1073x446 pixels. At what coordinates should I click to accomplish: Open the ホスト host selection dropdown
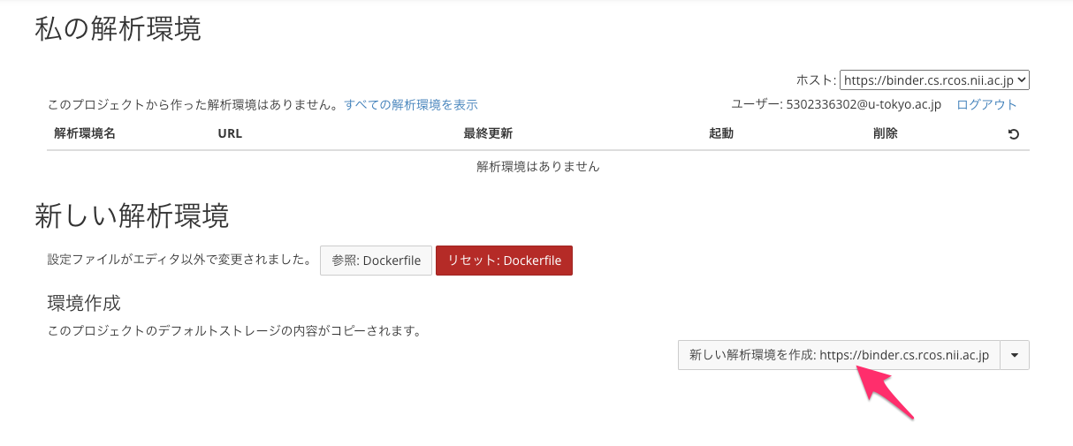pos(934,80)
